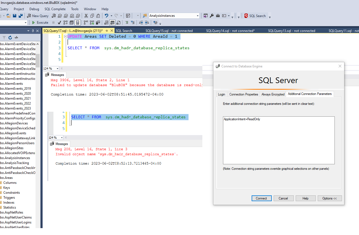Click the Connect button
Image resolution: width=359 pixels, height=235 pixels.
click(261, 198)
